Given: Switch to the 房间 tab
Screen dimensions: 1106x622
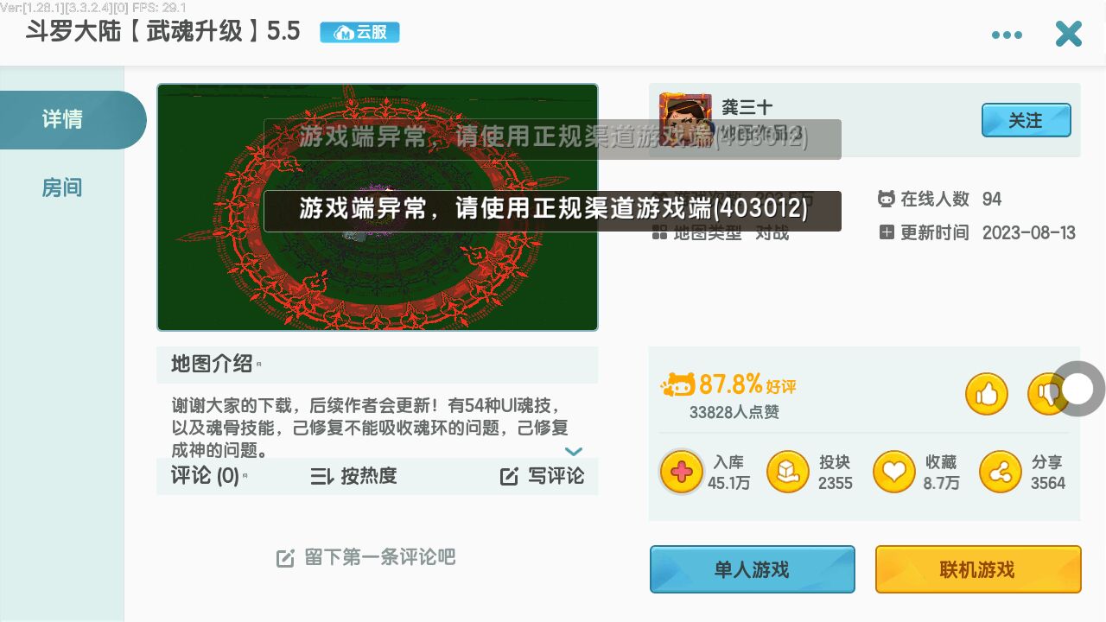Looking at the screenshot, I should pos(62,187).
